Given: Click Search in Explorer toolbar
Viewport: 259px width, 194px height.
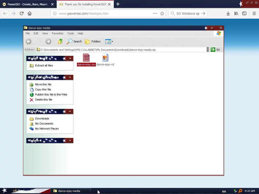Looking at the screenshot, I should 74,41.
